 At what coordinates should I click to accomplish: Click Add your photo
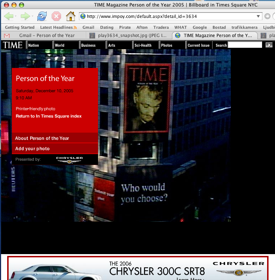coord(55,148)
